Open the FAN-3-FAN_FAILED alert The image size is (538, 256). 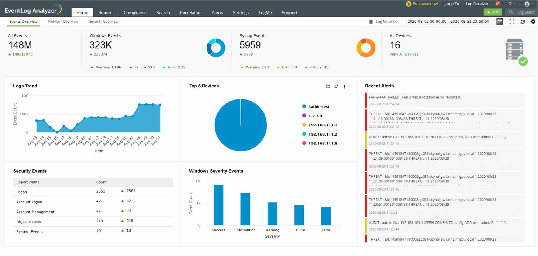[445, 100]
